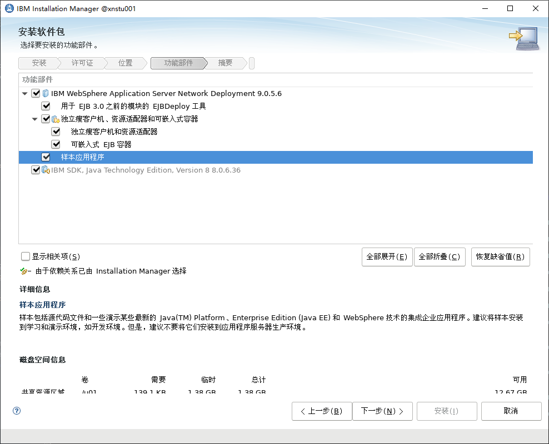
Task: Close the Installation Manager window
Action: [x=535, y=8]
